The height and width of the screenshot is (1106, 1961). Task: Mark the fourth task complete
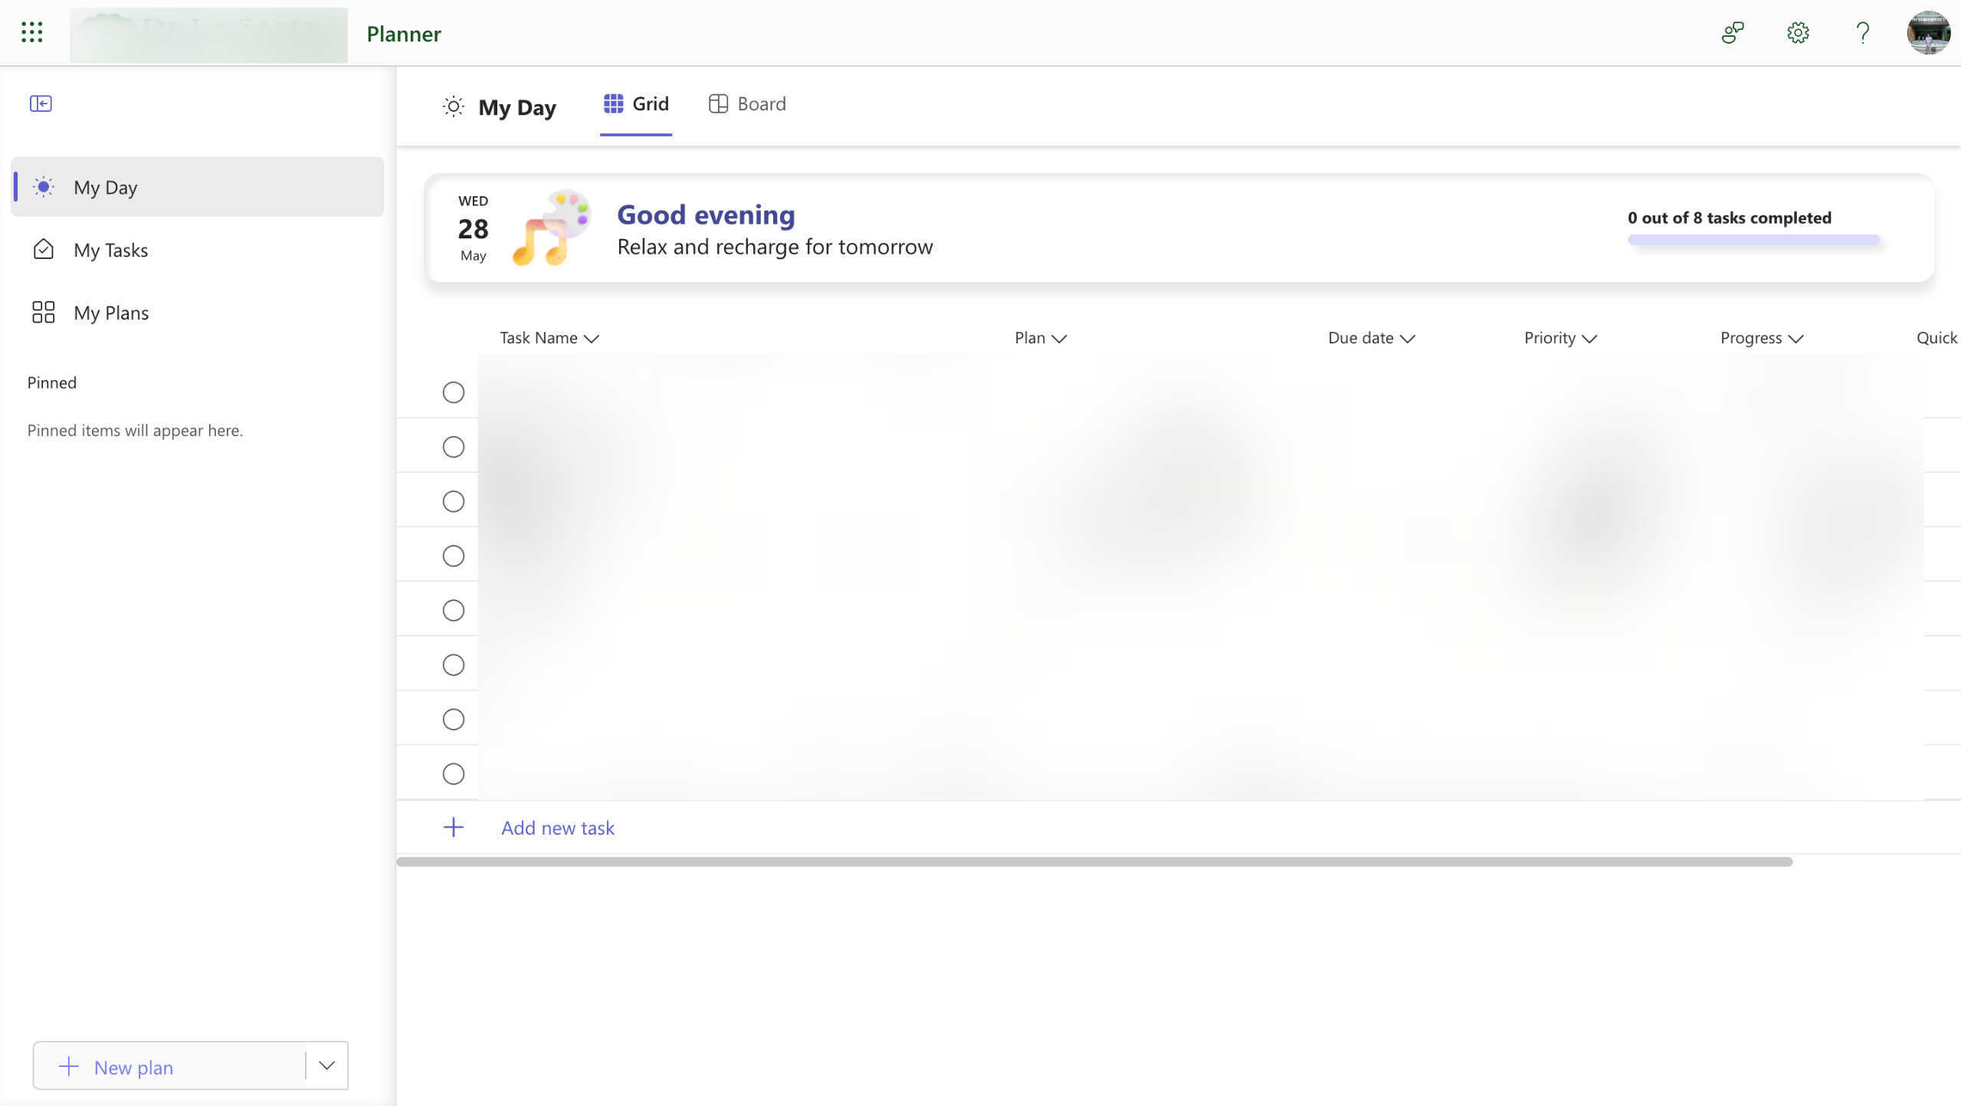click(x=454, y=556)
